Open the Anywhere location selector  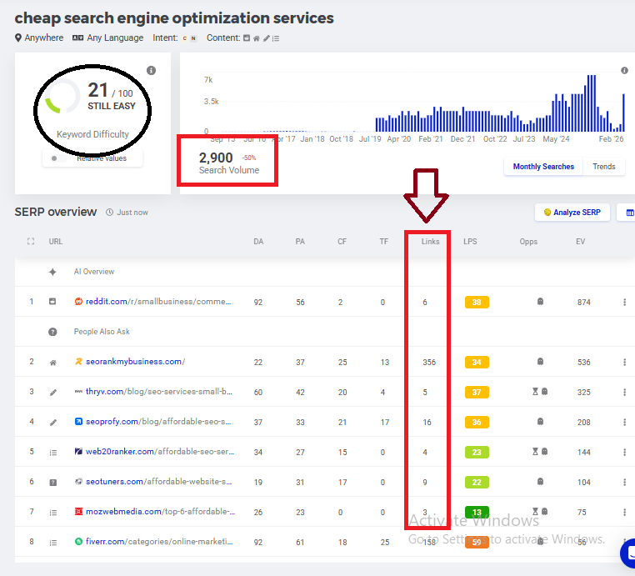(39, 38)
